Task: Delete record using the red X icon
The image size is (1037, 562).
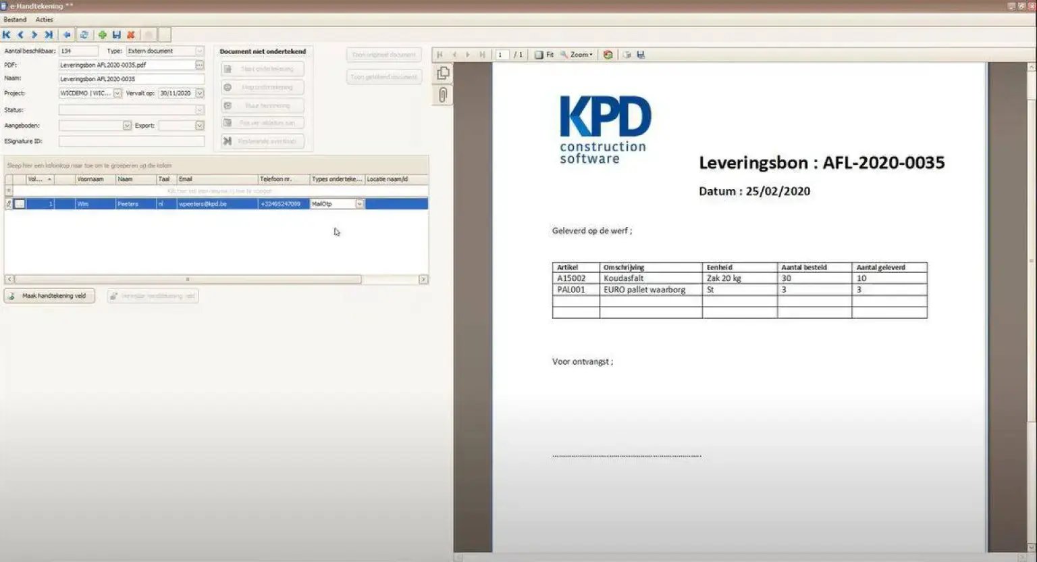Action: (131, 34)
